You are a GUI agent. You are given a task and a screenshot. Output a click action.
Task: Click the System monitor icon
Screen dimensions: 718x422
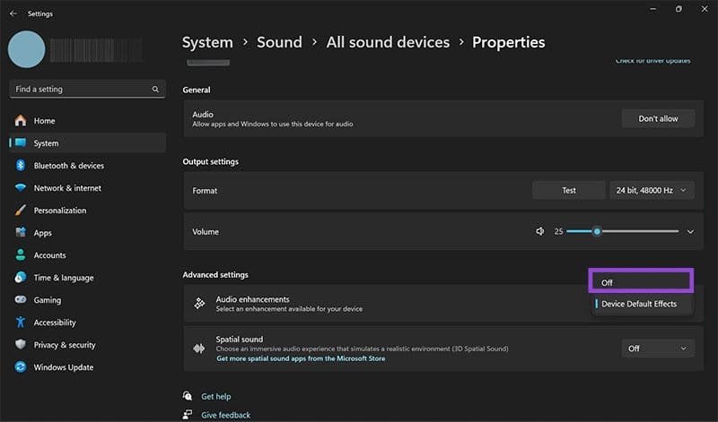pyautogui.click(x=21, y=142)
